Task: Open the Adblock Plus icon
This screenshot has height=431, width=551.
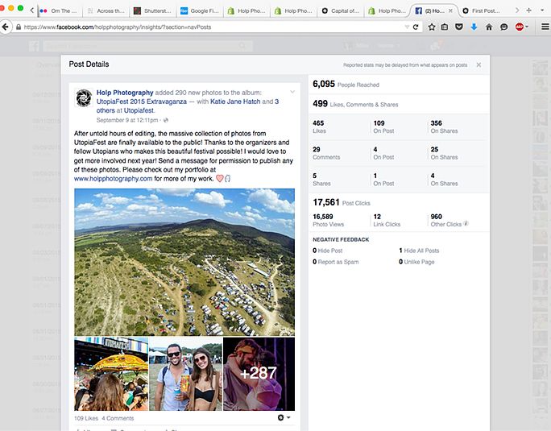Action: tap(520, 27)
